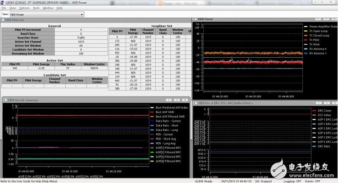Image resolution: width=338 pixels, height=183 pixels.
Task: Select the Neighbor Set row with Pilot PN 284
Action: pos(117,45)
